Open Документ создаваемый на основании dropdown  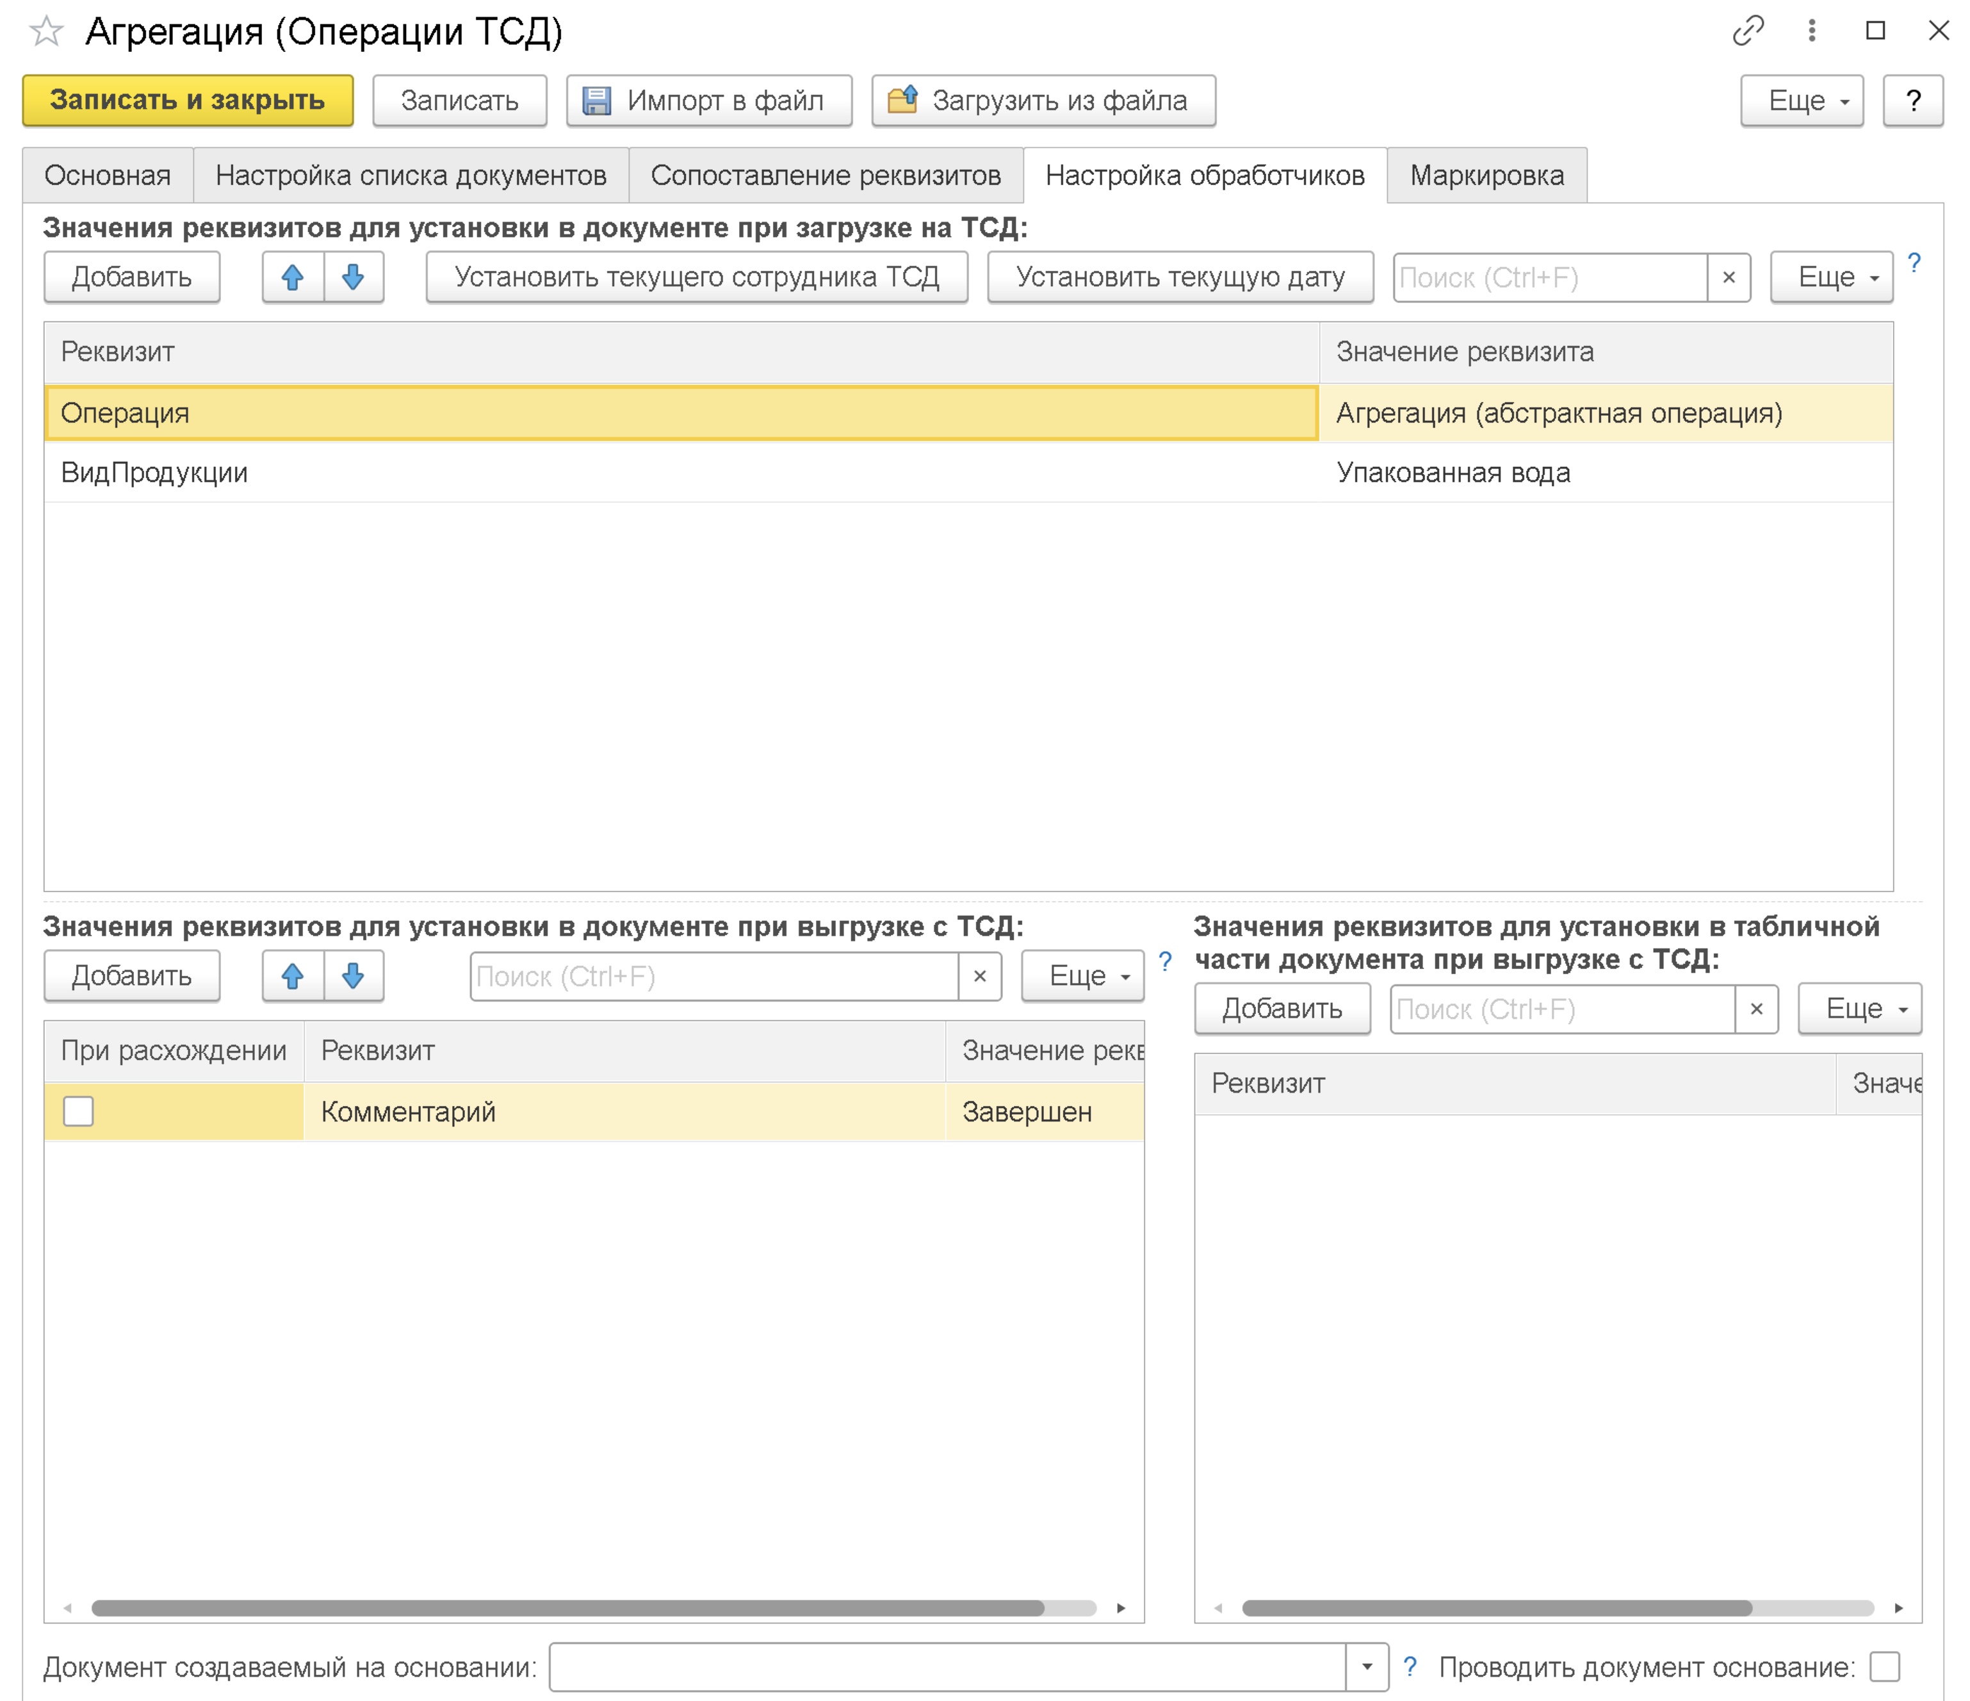coord(1366,1666)
